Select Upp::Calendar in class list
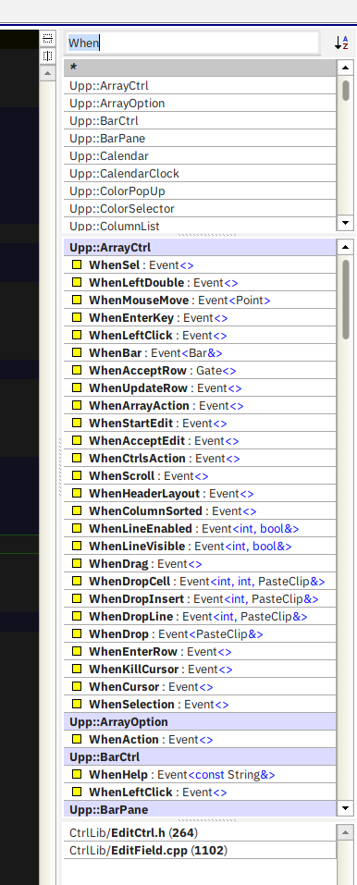 coord(200,155)
